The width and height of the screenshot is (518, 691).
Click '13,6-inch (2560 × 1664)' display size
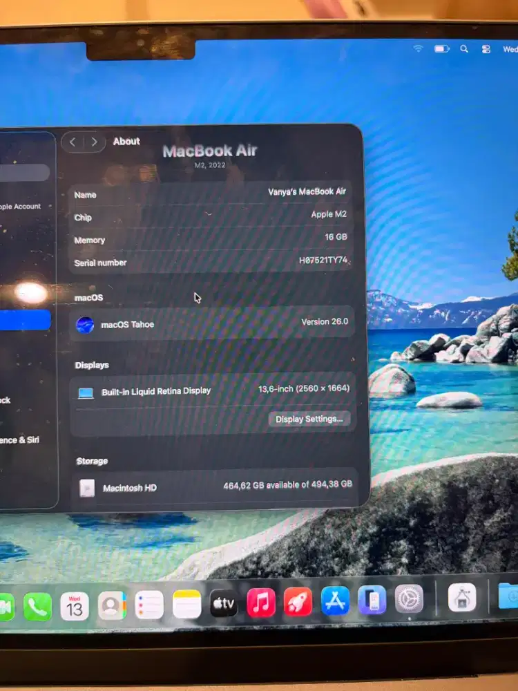[304, 388]
